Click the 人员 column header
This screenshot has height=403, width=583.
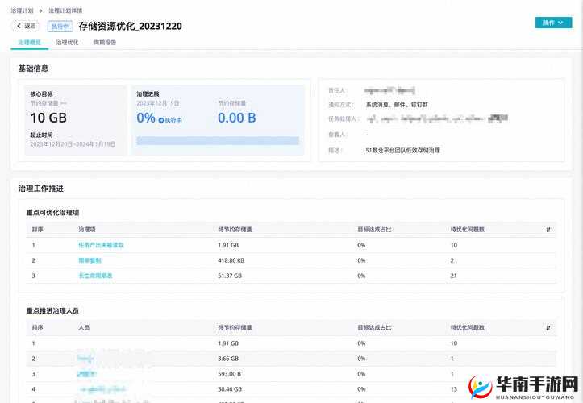pyautogui.click(x=84, y=327)
